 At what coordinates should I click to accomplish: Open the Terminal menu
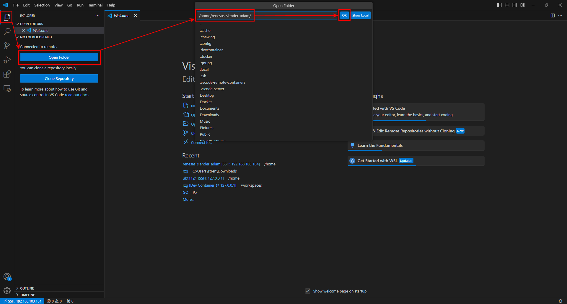click(95, 5)
